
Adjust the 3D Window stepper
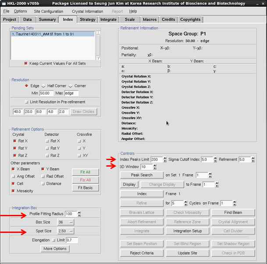(155, 167)
